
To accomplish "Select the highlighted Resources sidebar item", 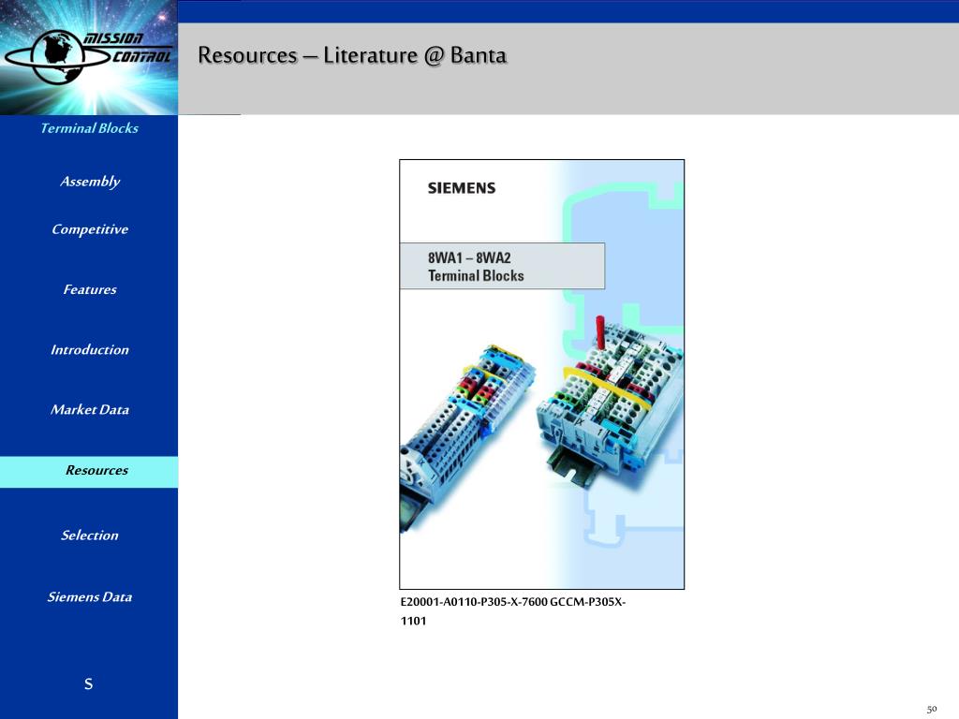I will 89,472.
